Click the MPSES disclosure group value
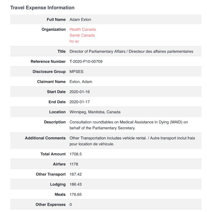Screen dimensions: 207x212 point(76,72)
